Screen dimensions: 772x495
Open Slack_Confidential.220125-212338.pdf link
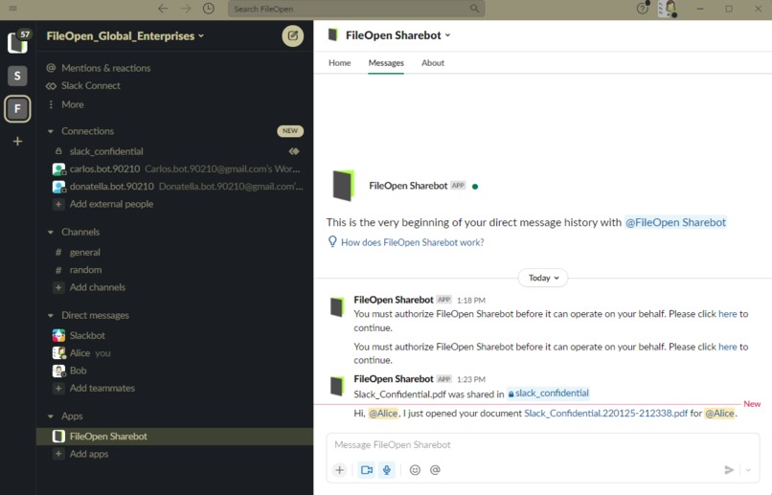[605, 414]
